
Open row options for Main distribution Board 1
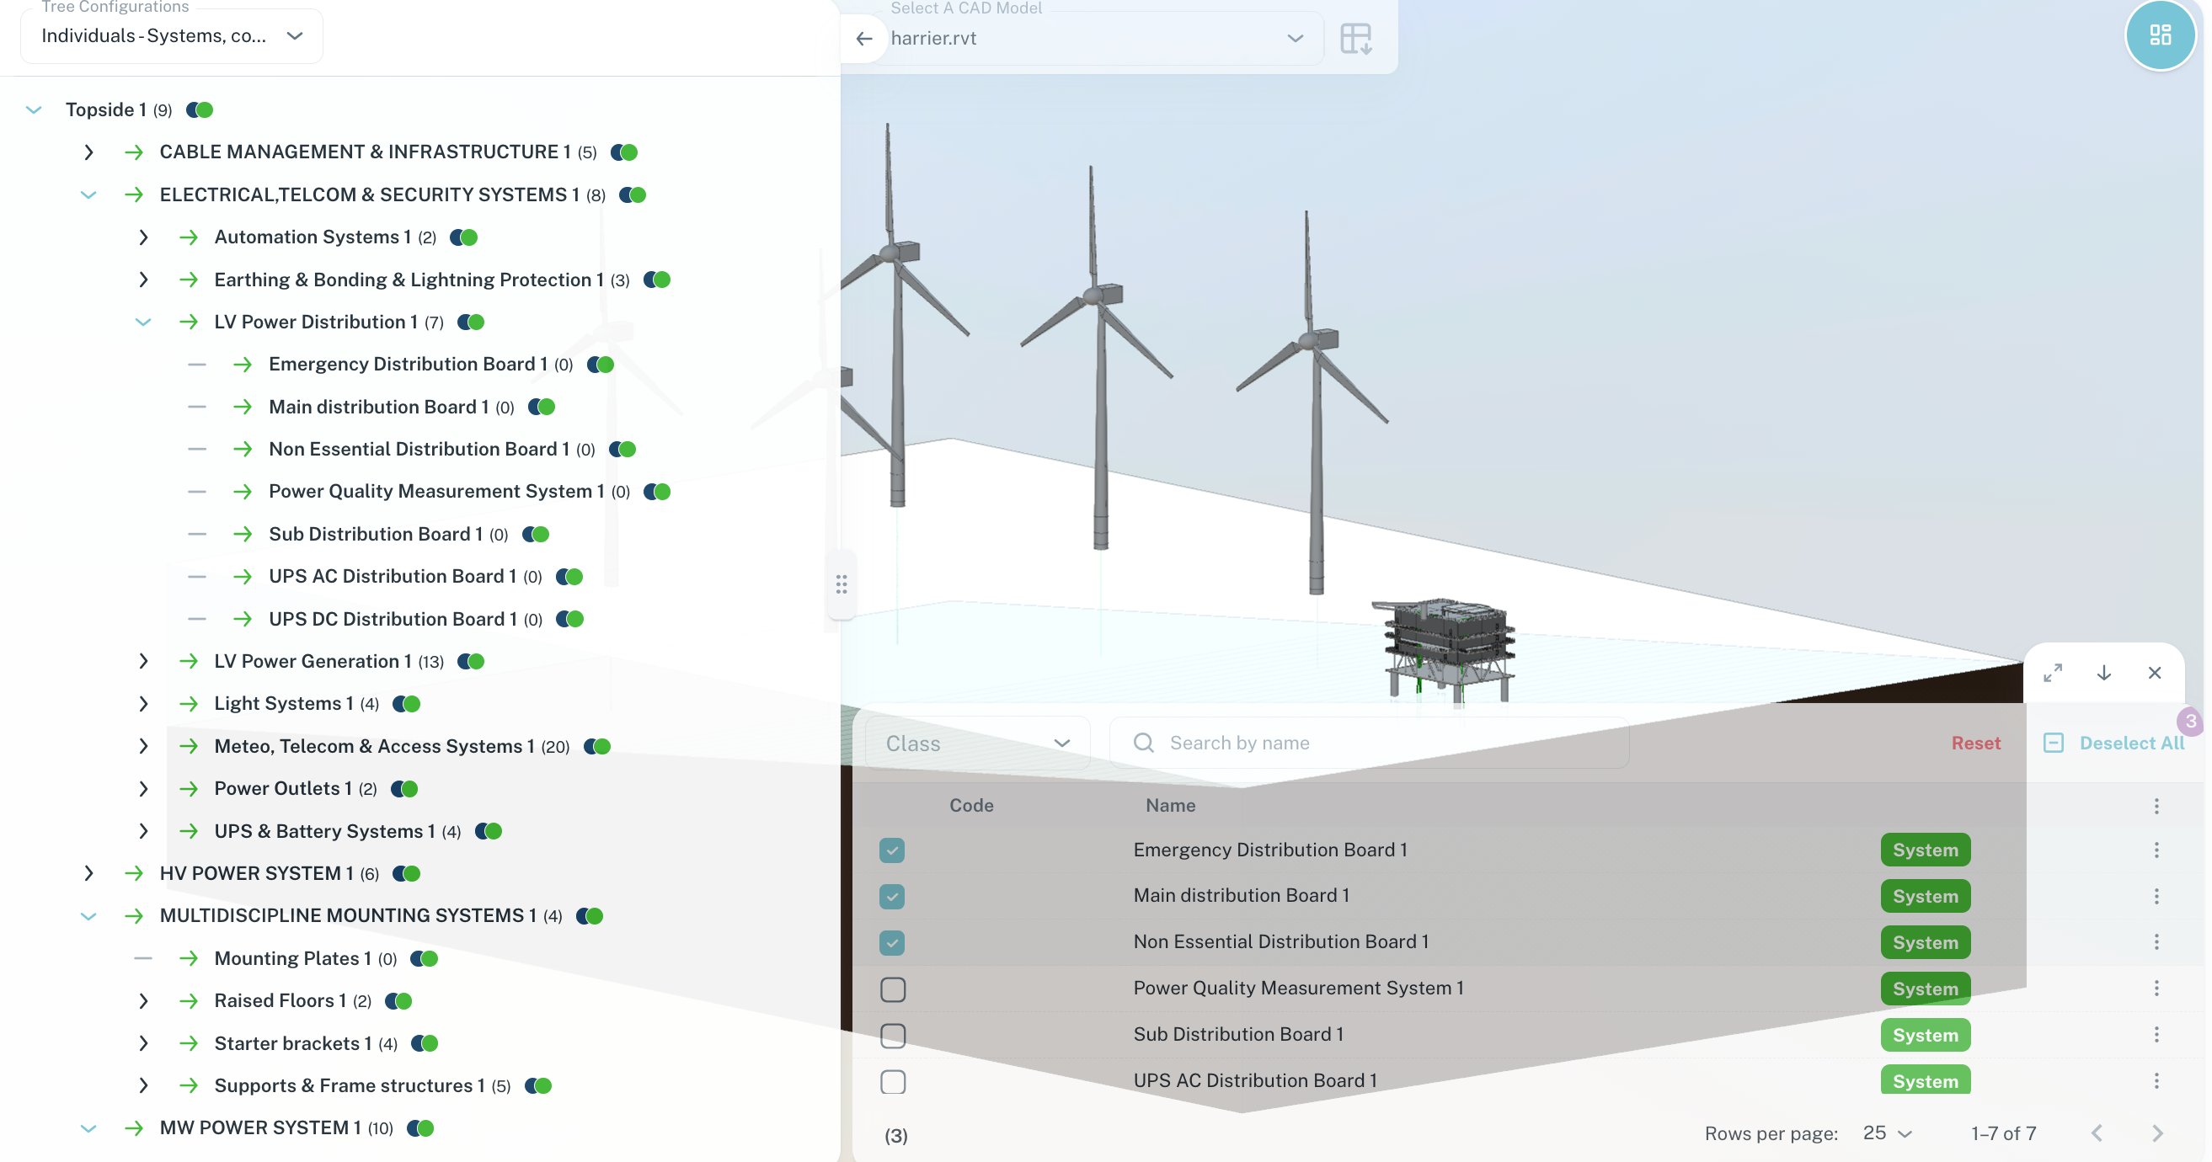[x=2156, y=896]
